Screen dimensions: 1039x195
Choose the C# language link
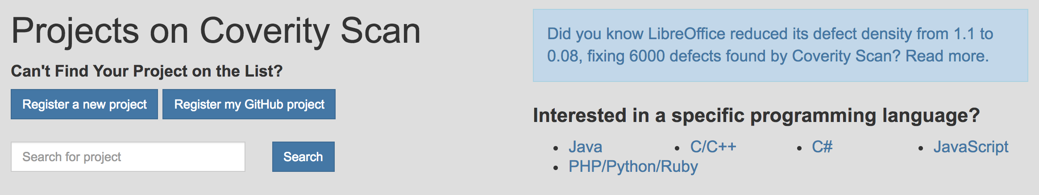coord(822,147)
